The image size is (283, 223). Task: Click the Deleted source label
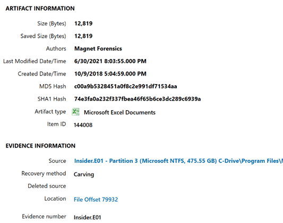[x=47, y=186]
